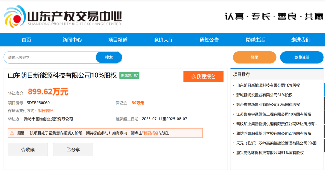Open 天元（临沂）双岭高架路建设管理有限公司 link
This screenshot has height=170, width=325.
pos(278,143)
